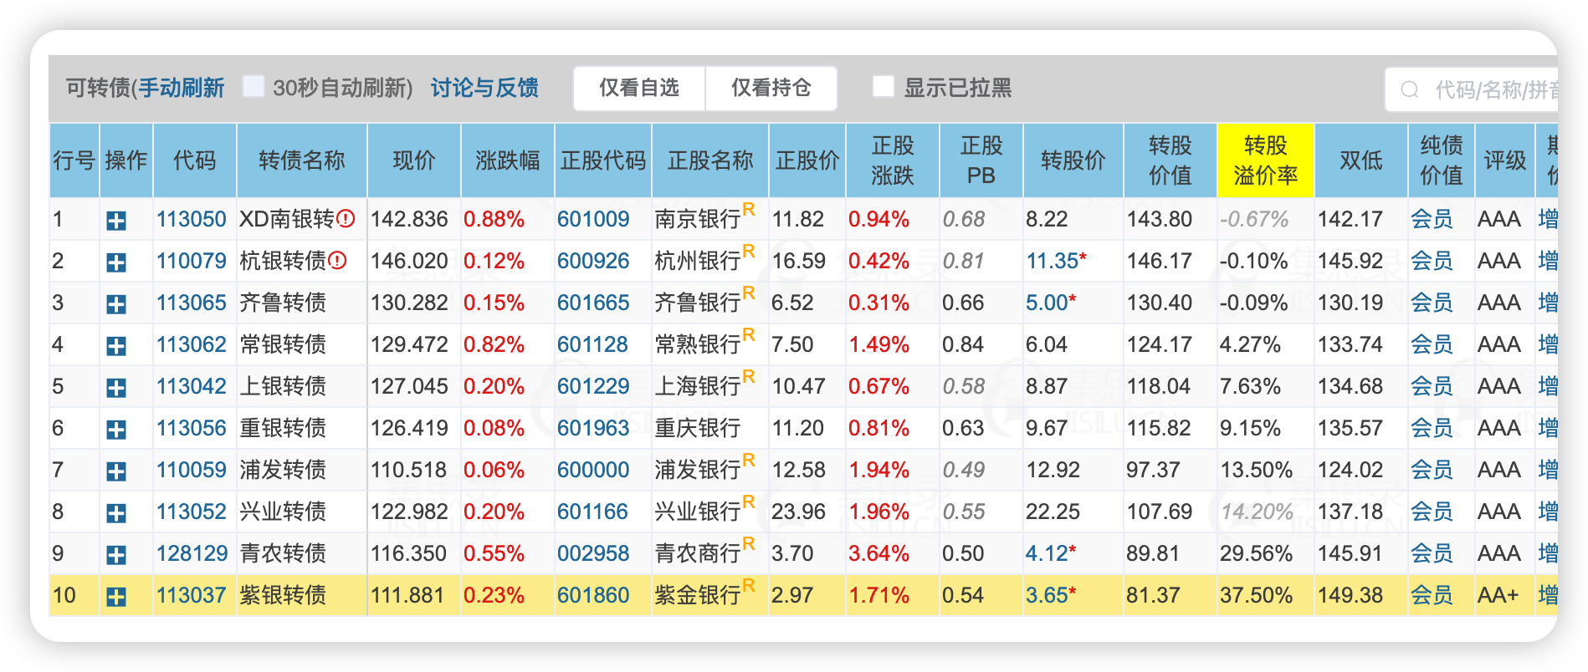The image size is (1588, 672).
Task: Select the 仅看自选 filter tab
Action: (639, 88)
